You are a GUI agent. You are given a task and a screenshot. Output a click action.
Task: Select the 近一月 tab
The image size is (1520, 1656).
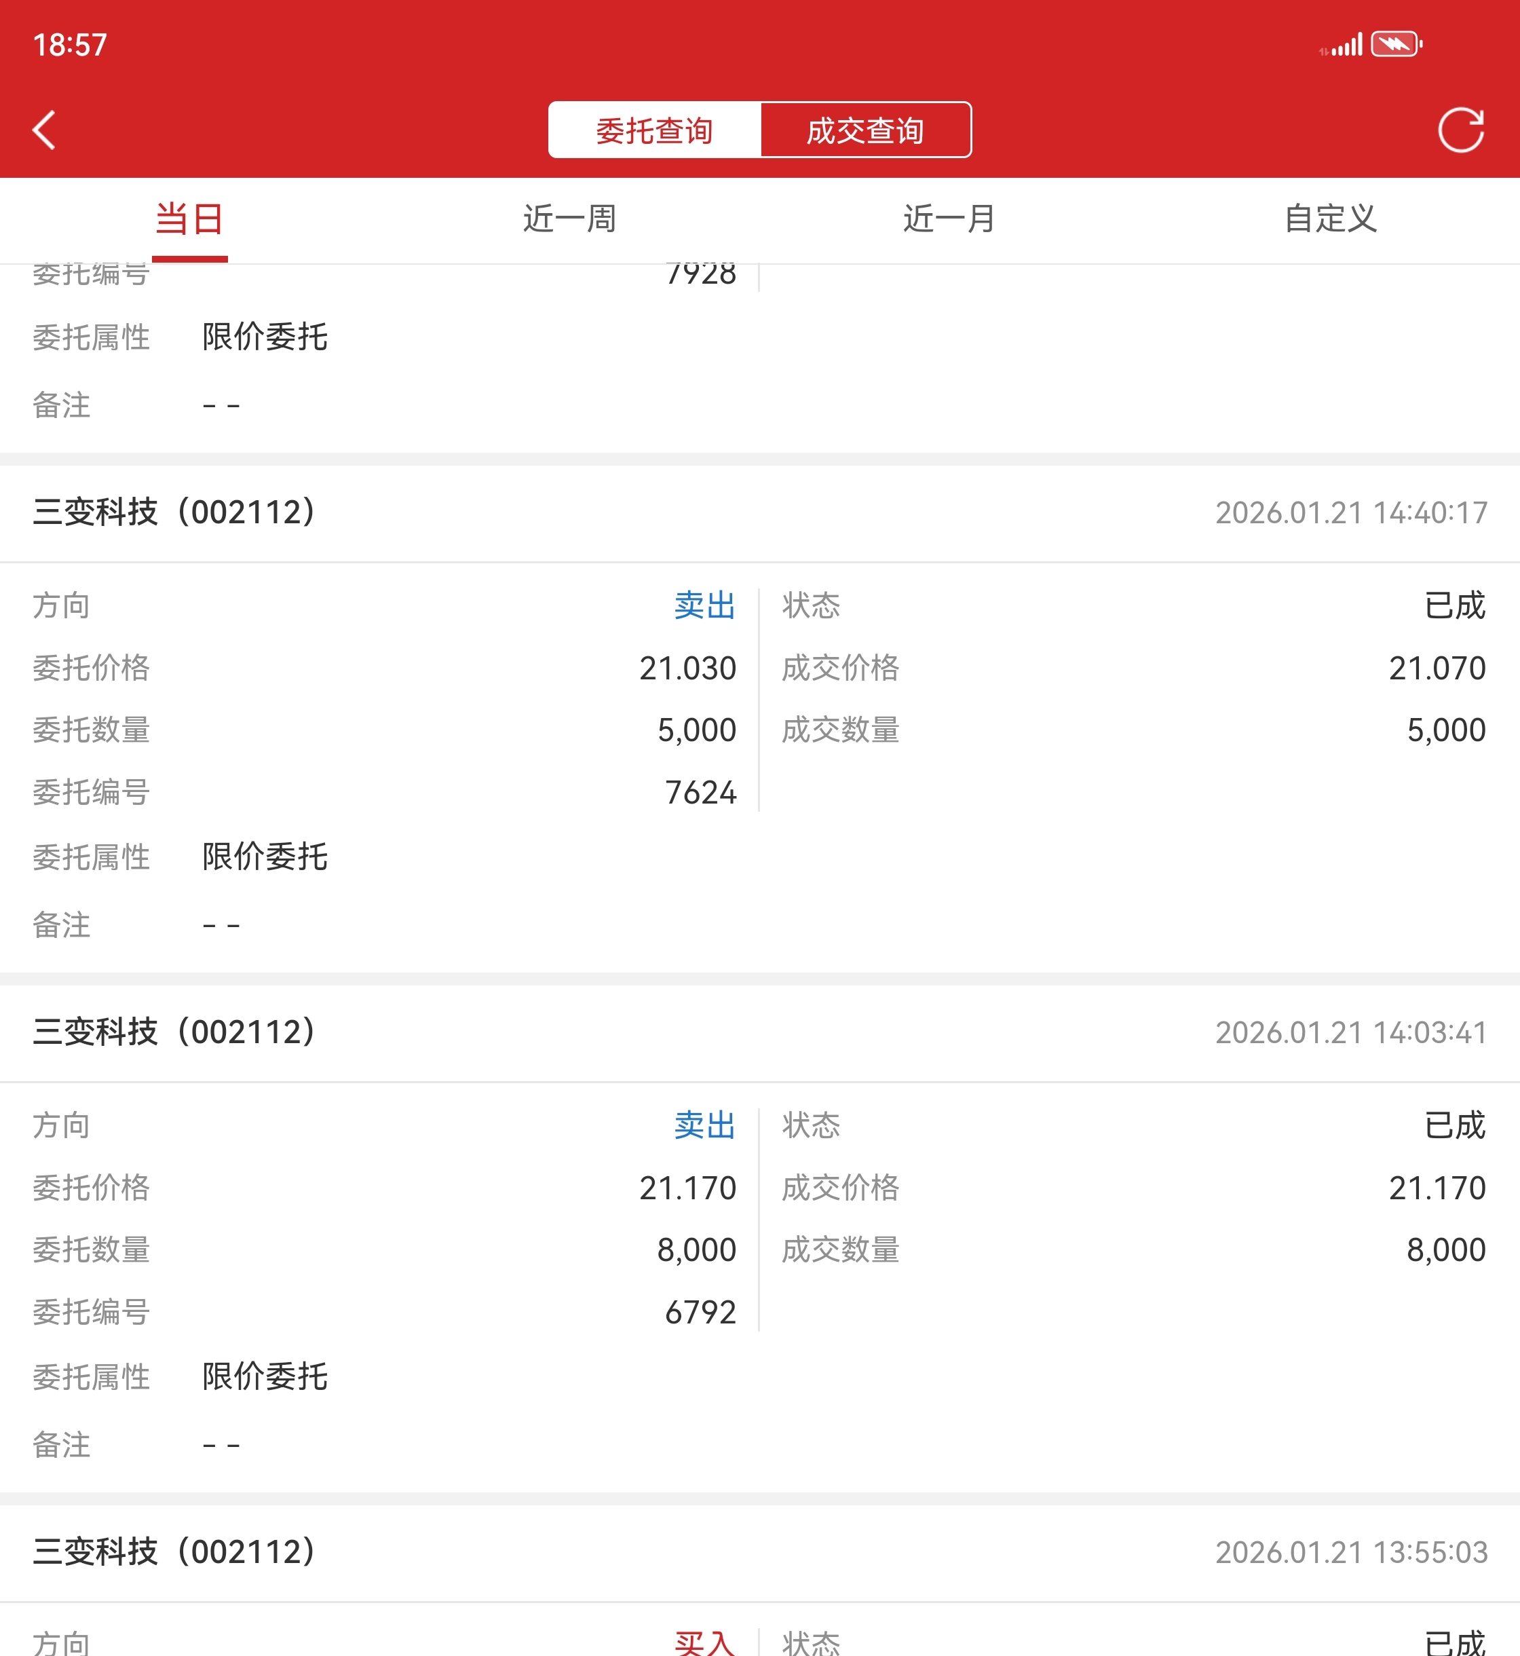[x=949, y=219]
